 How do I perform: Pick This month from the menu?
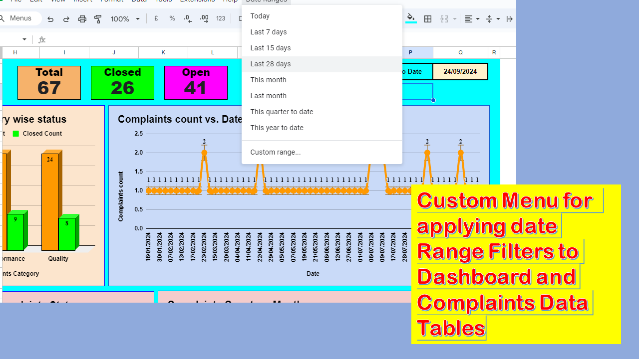pyautogui.click(x=322, y=80)
